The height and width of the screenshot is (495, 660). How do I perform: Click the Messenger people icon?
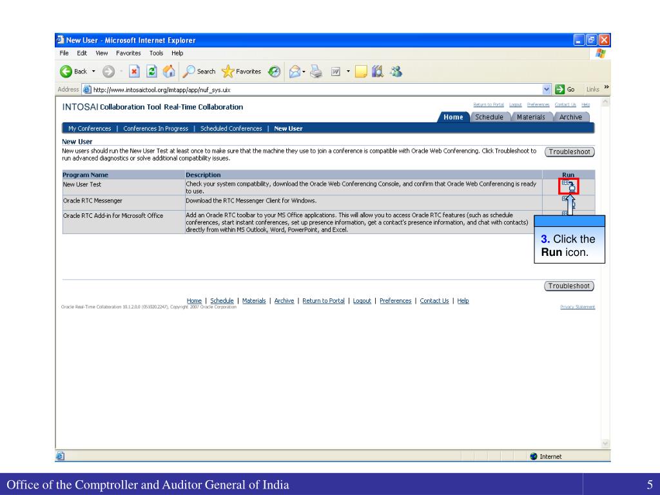396,72
